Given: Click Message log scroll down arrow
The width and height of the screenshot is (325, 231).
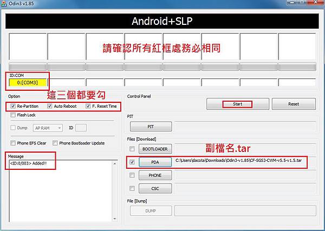Looking at the screenshot, I should point(115,219).
